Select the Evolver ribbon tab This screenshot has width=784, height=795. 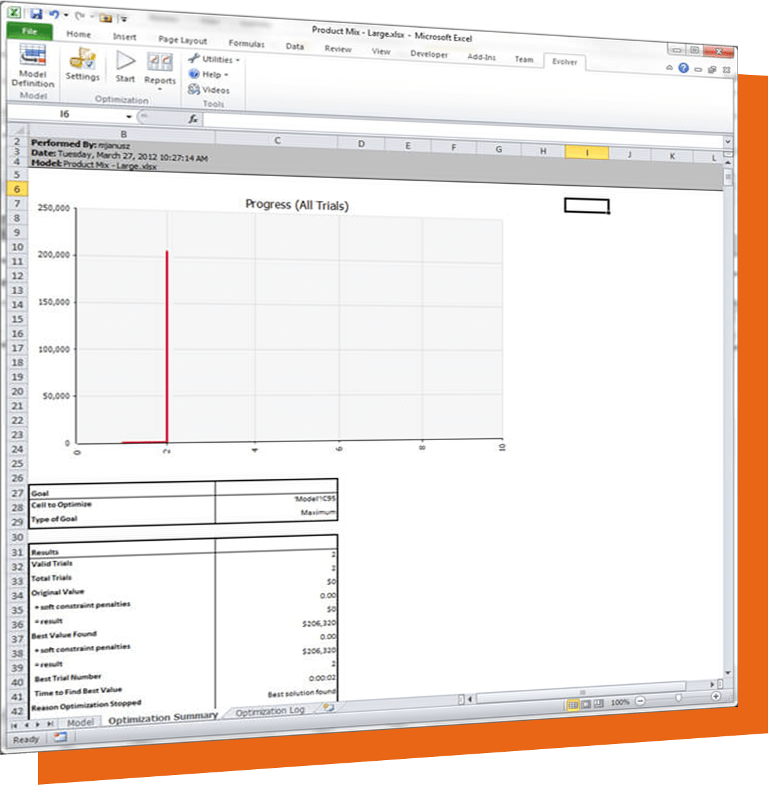565,62
